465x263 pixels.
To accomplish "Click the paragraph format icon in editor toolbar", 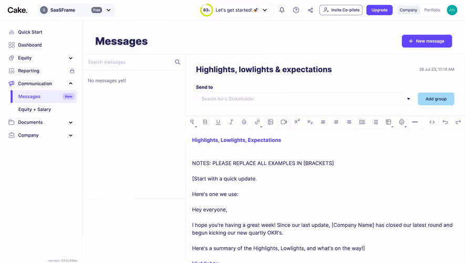I will [192, 122].
